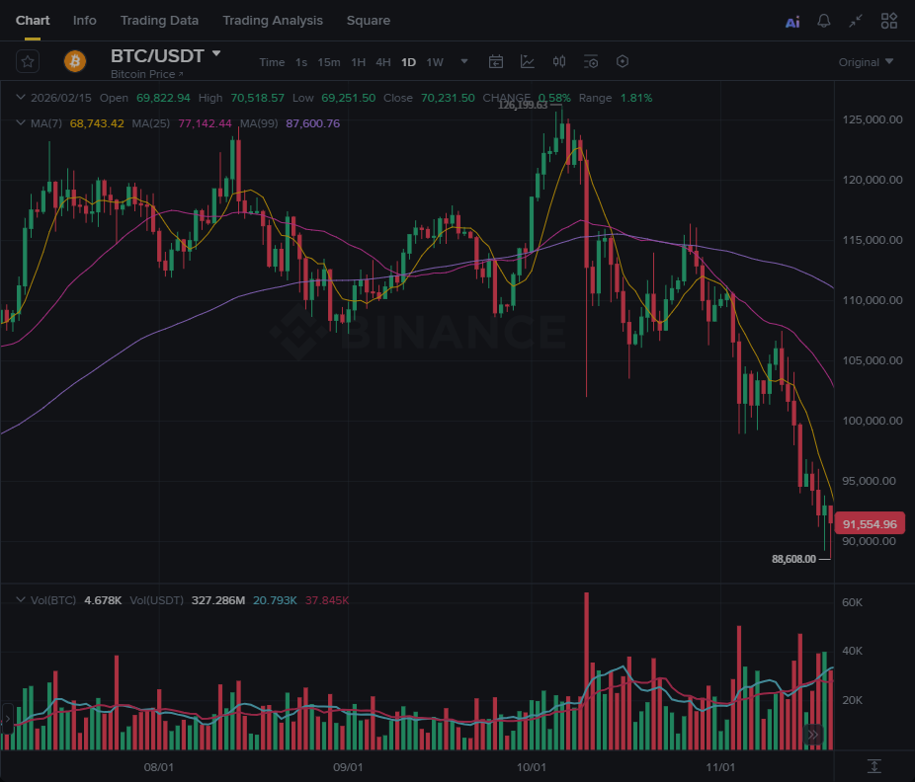Open the calendar date range icon
The height and width of the screenshot is (782, 915).
[x=496, y=61]
